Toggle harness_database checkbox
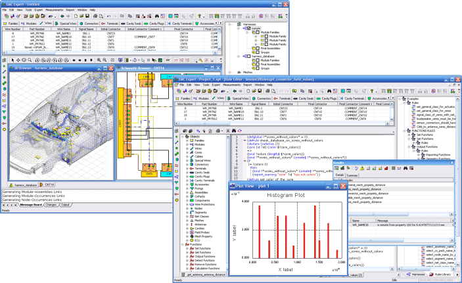 249,56
